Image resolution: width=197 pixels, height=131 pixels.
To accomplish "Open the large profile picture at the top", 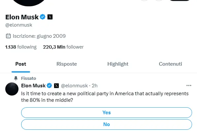I will click(29, 3).
